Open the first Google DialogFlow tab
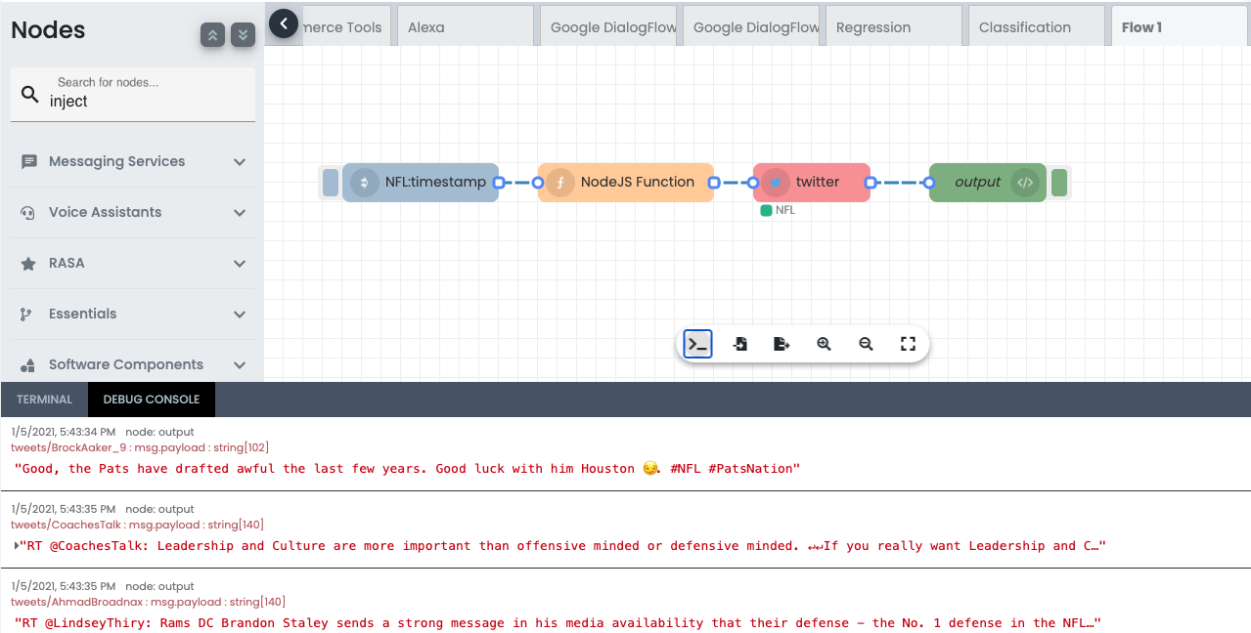 coord(608,26)
